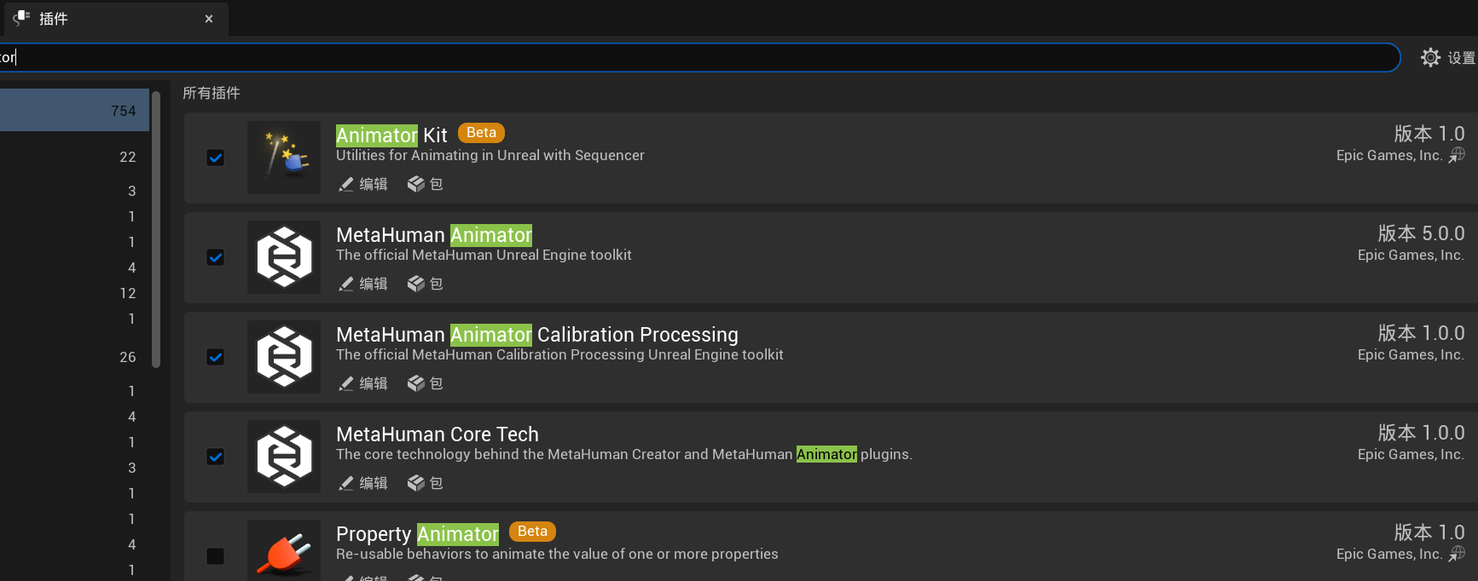Open plugin browser settings (设置) gear
Viewport: 1478px width, 581px height.
click(1448, 57)
